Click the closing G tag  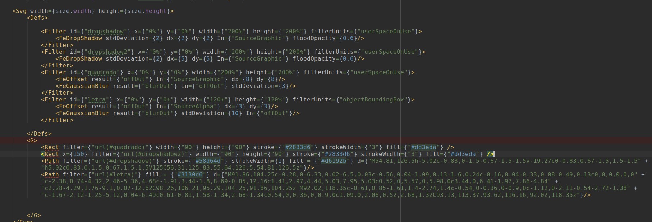point(33,216)
